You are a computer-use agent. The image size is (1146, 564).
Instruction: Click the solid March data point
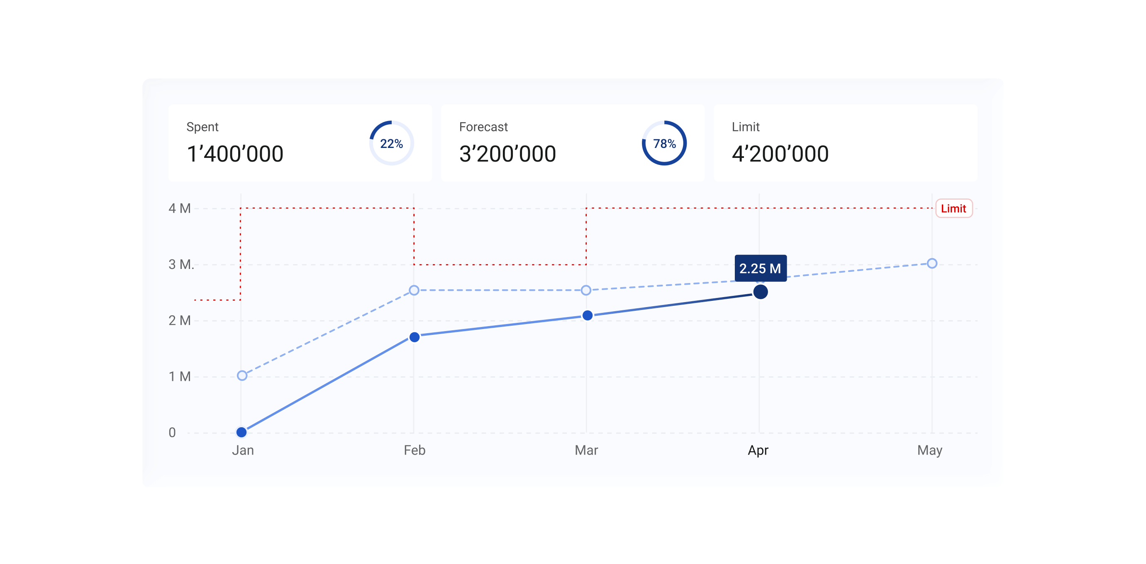pos(587,315)
